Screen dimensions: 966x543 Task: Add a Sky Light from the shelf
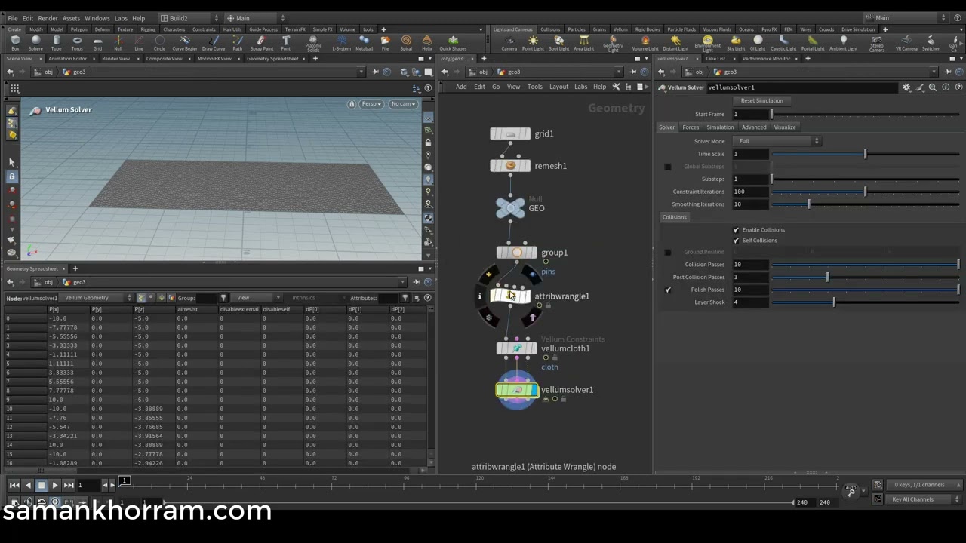coord(736,42)
